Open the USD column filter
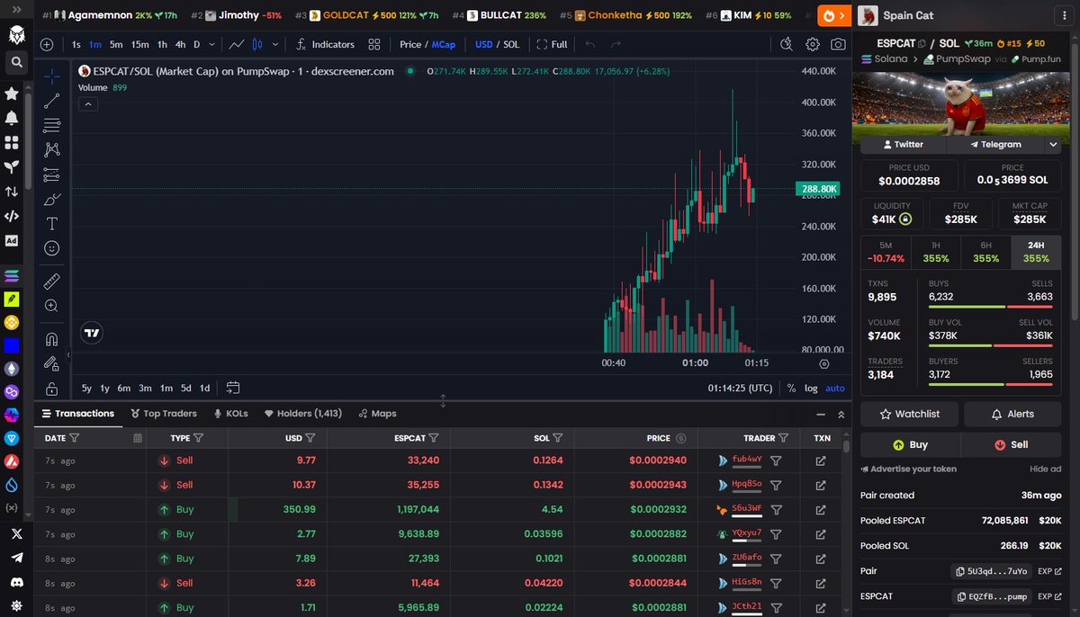Image resolution: width=1080 pixels, height=617 pixels. [x=310, y=438]
